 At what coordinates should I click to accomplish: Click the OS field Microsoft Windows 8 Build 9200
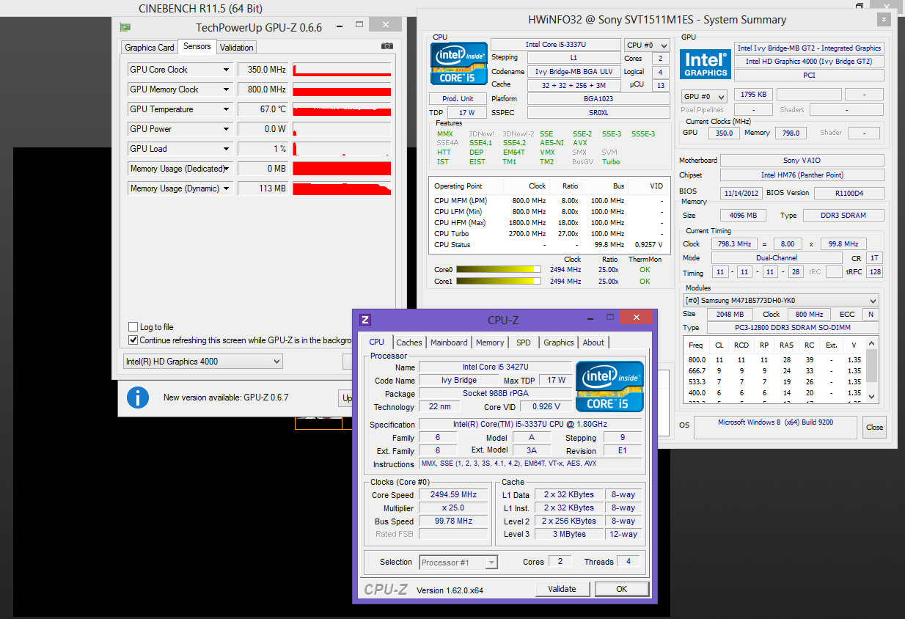coord(776,427)
